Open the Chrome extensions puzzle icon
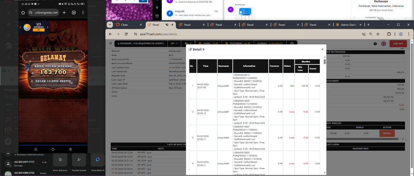Image resolution: width=414 pixels, height=176 pixels. tap(389, 34)
